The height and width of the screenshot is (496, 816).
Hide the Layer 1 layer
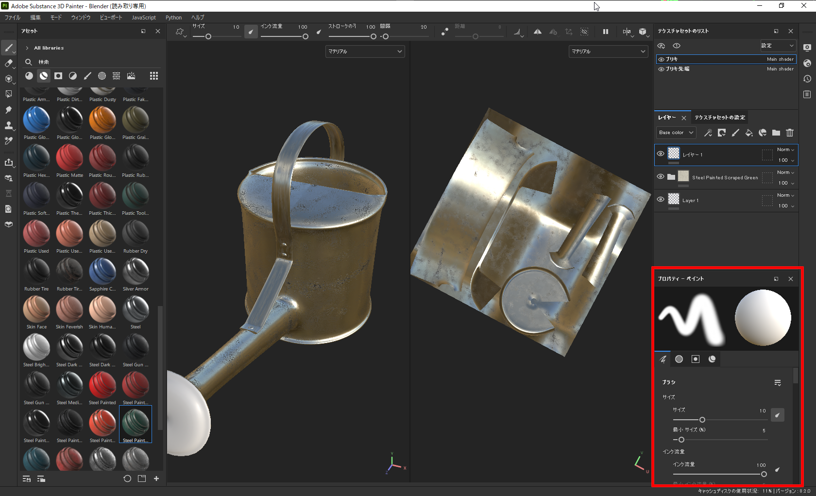click(x=661, y=199)
